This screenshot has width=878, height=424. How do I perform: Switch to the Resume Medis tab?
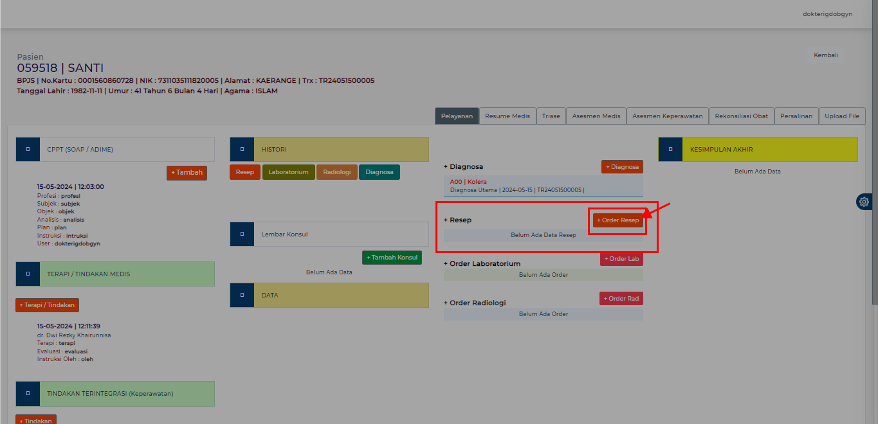tap(508, 116)
